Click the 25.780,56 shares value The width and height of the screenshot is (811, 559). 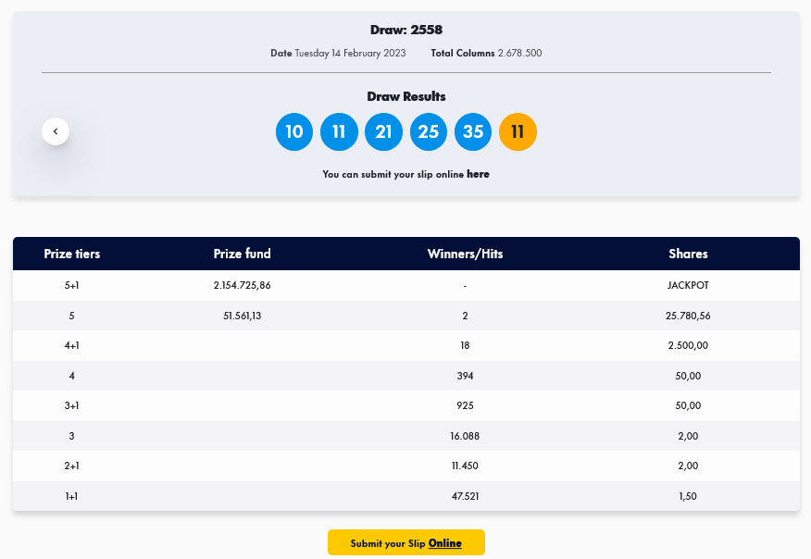pos(688,316)
